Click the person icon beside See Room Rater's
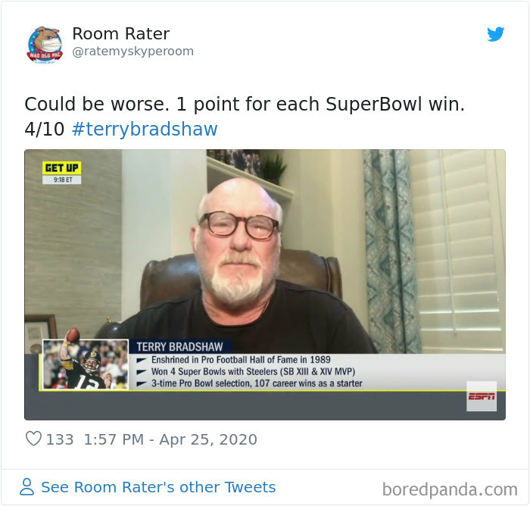The width and height of the screenshot is (530, 506). point(27,487)
